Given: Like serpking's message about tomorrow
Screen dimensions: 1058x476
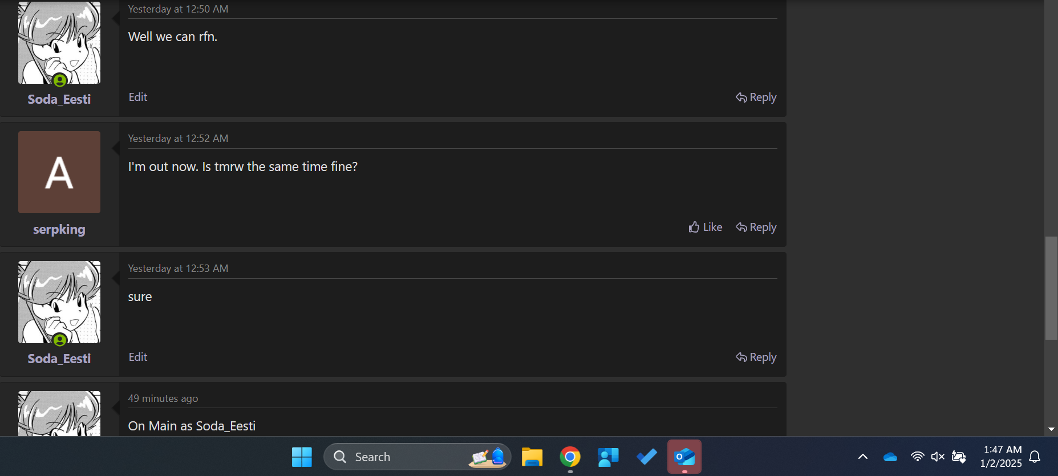Looking at the screenshot, I should tap(706, 227).
